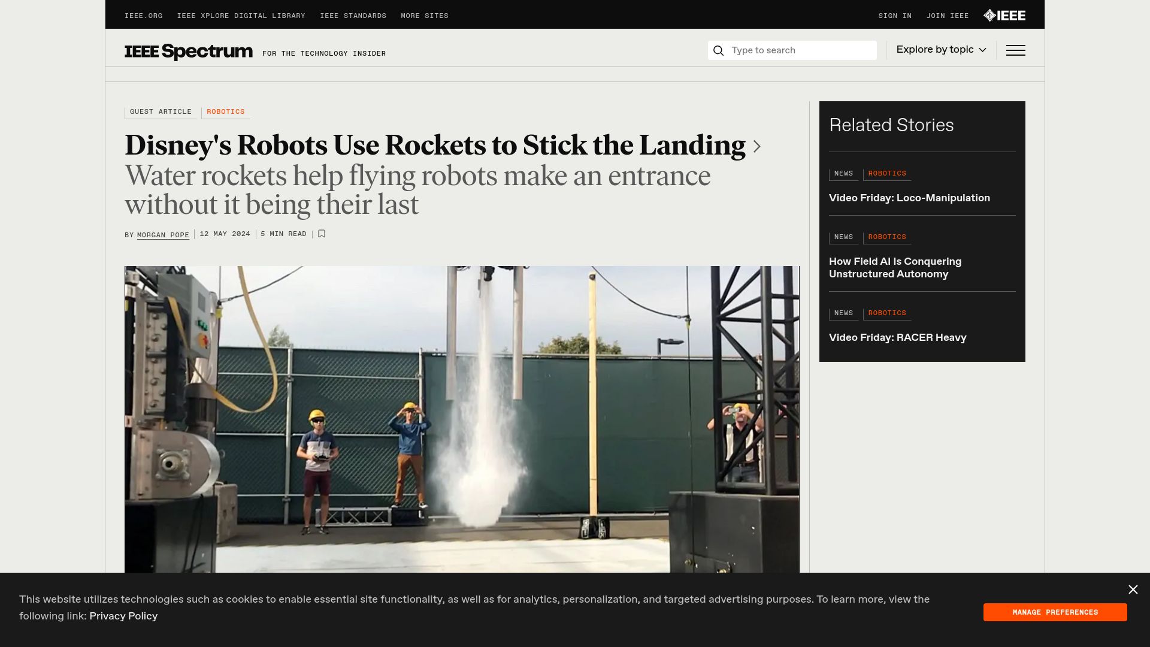Click News tag above RACER Heavy story
Image resolution: width=1150 pixels, height=647 pixels.
click(x=843, y=313)
